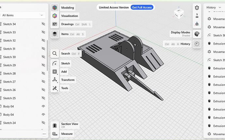
Task: Open the Display Modes shaded selector
Action: coord(197,34)
